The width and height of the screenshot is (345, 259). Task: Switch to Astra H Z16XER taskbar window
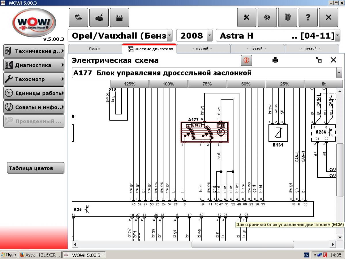[x=40, y=255]
